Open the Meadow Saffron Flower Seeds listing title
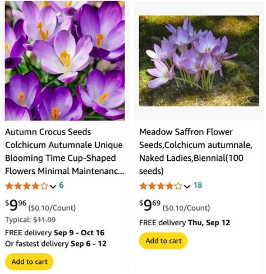The width and height of the screenshot is (266, 274). [x=196, y=152]
